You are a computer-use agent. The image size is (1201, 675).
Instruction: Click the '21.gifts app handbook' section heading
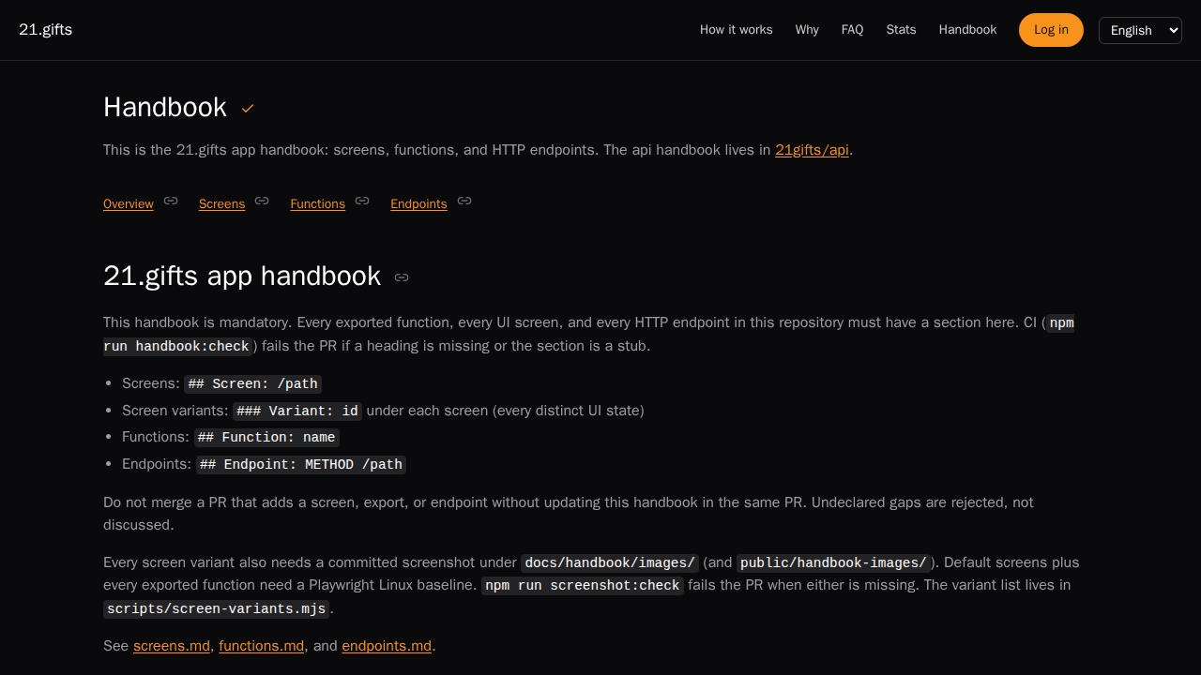(x=242, y=277)
